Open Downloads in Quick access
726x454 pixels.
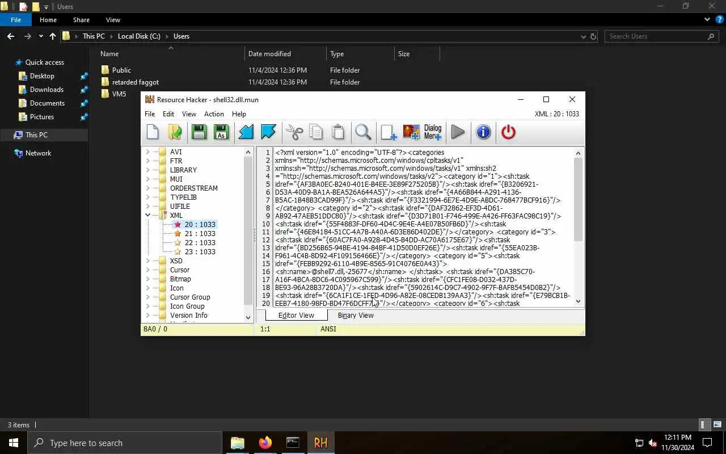[47, 90]
